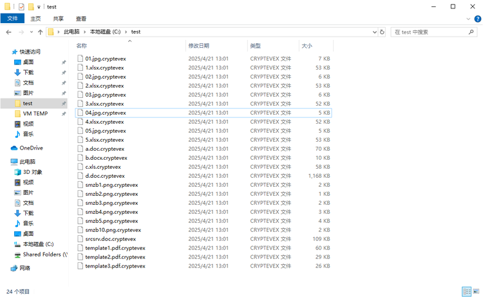483x297 pixels.
Task: Switch to the 共享 ribbon tab
Action: coord(58,19)
